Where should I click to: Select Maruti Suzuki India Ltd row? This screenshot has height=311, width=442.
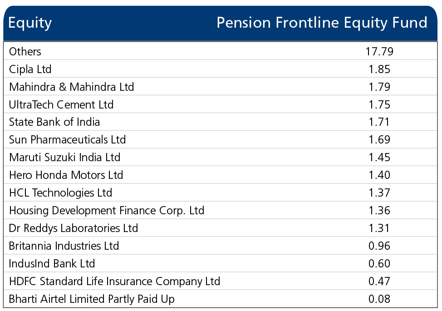[x=221, y=158]
